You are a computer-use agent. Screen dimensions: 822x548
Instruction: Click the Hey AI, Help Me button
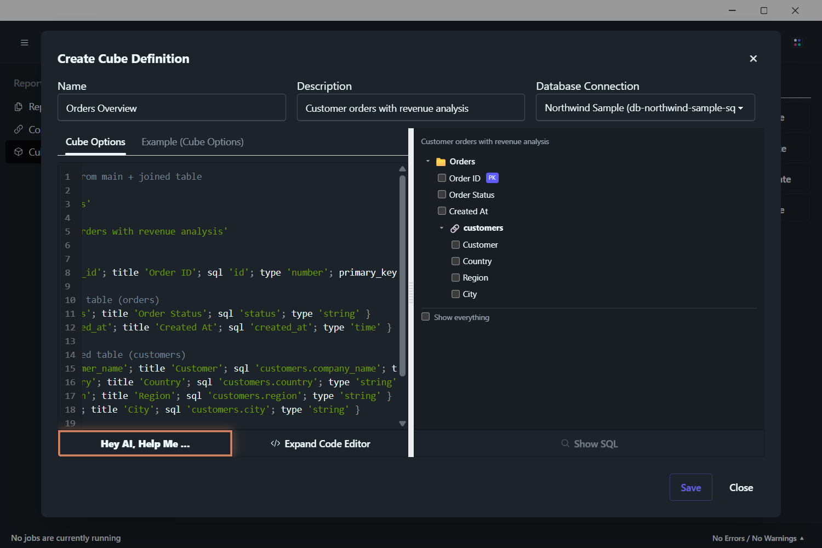click(145, 443)
